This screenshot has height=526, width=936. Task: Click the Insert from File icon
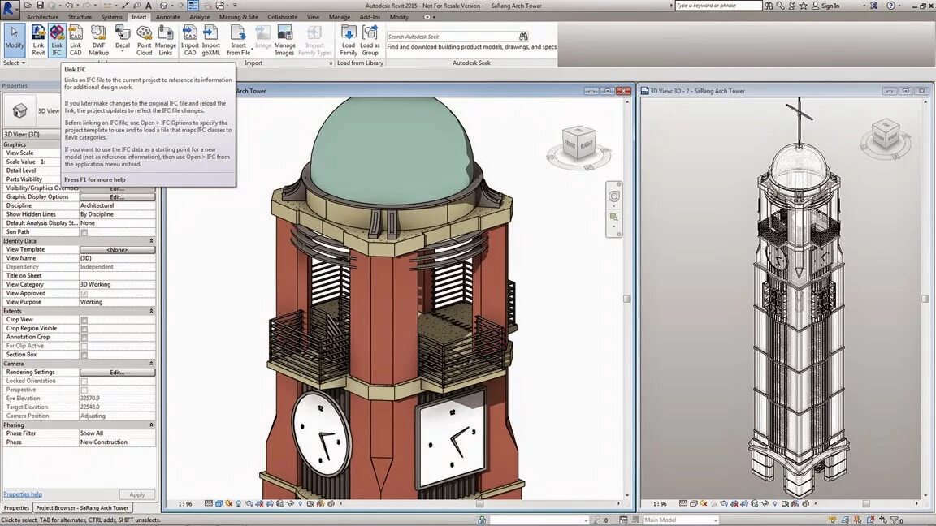point(238,40)
